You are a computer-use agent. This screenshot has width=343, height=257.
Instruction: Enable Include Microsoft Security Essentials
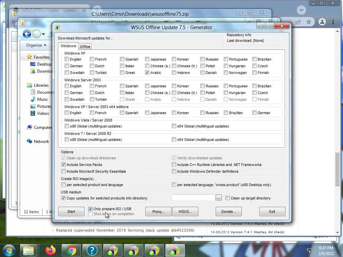point(63,171)
